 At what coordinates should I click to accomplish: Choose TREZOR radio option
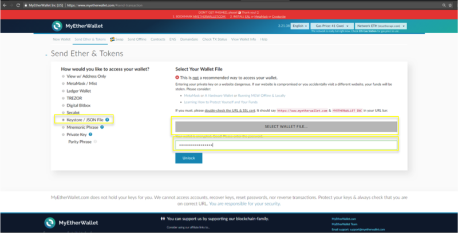[63, 98]
